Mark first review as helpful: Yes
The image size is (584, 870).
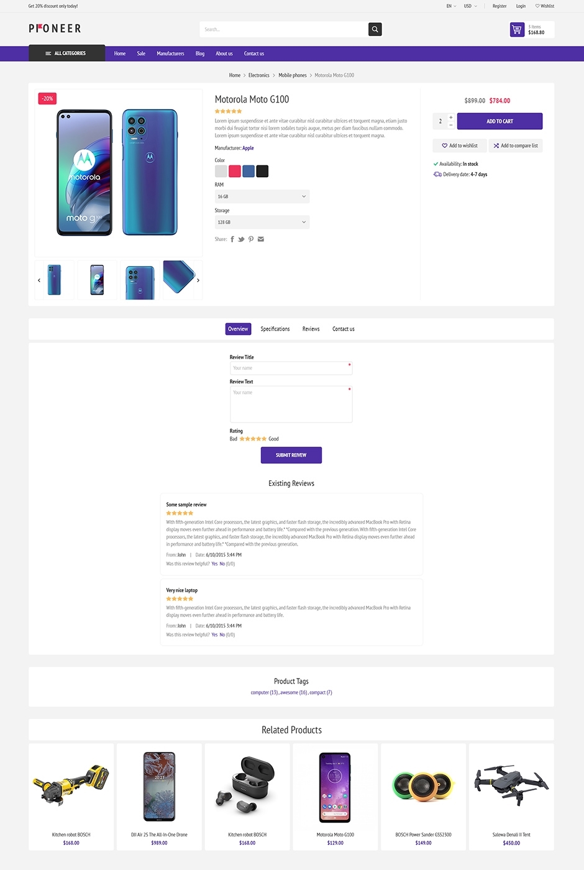pos(214,564)
